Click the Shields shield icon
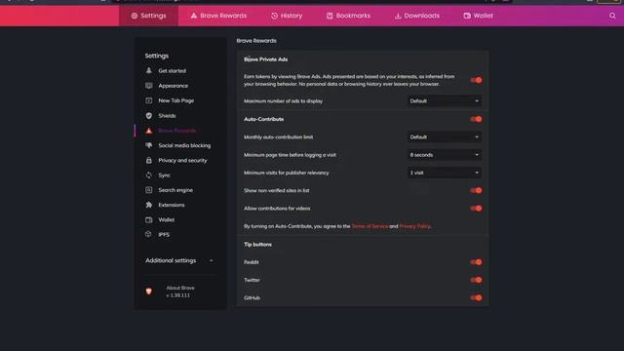This screenshot has width=624, height=351. (x=149, y=115)
